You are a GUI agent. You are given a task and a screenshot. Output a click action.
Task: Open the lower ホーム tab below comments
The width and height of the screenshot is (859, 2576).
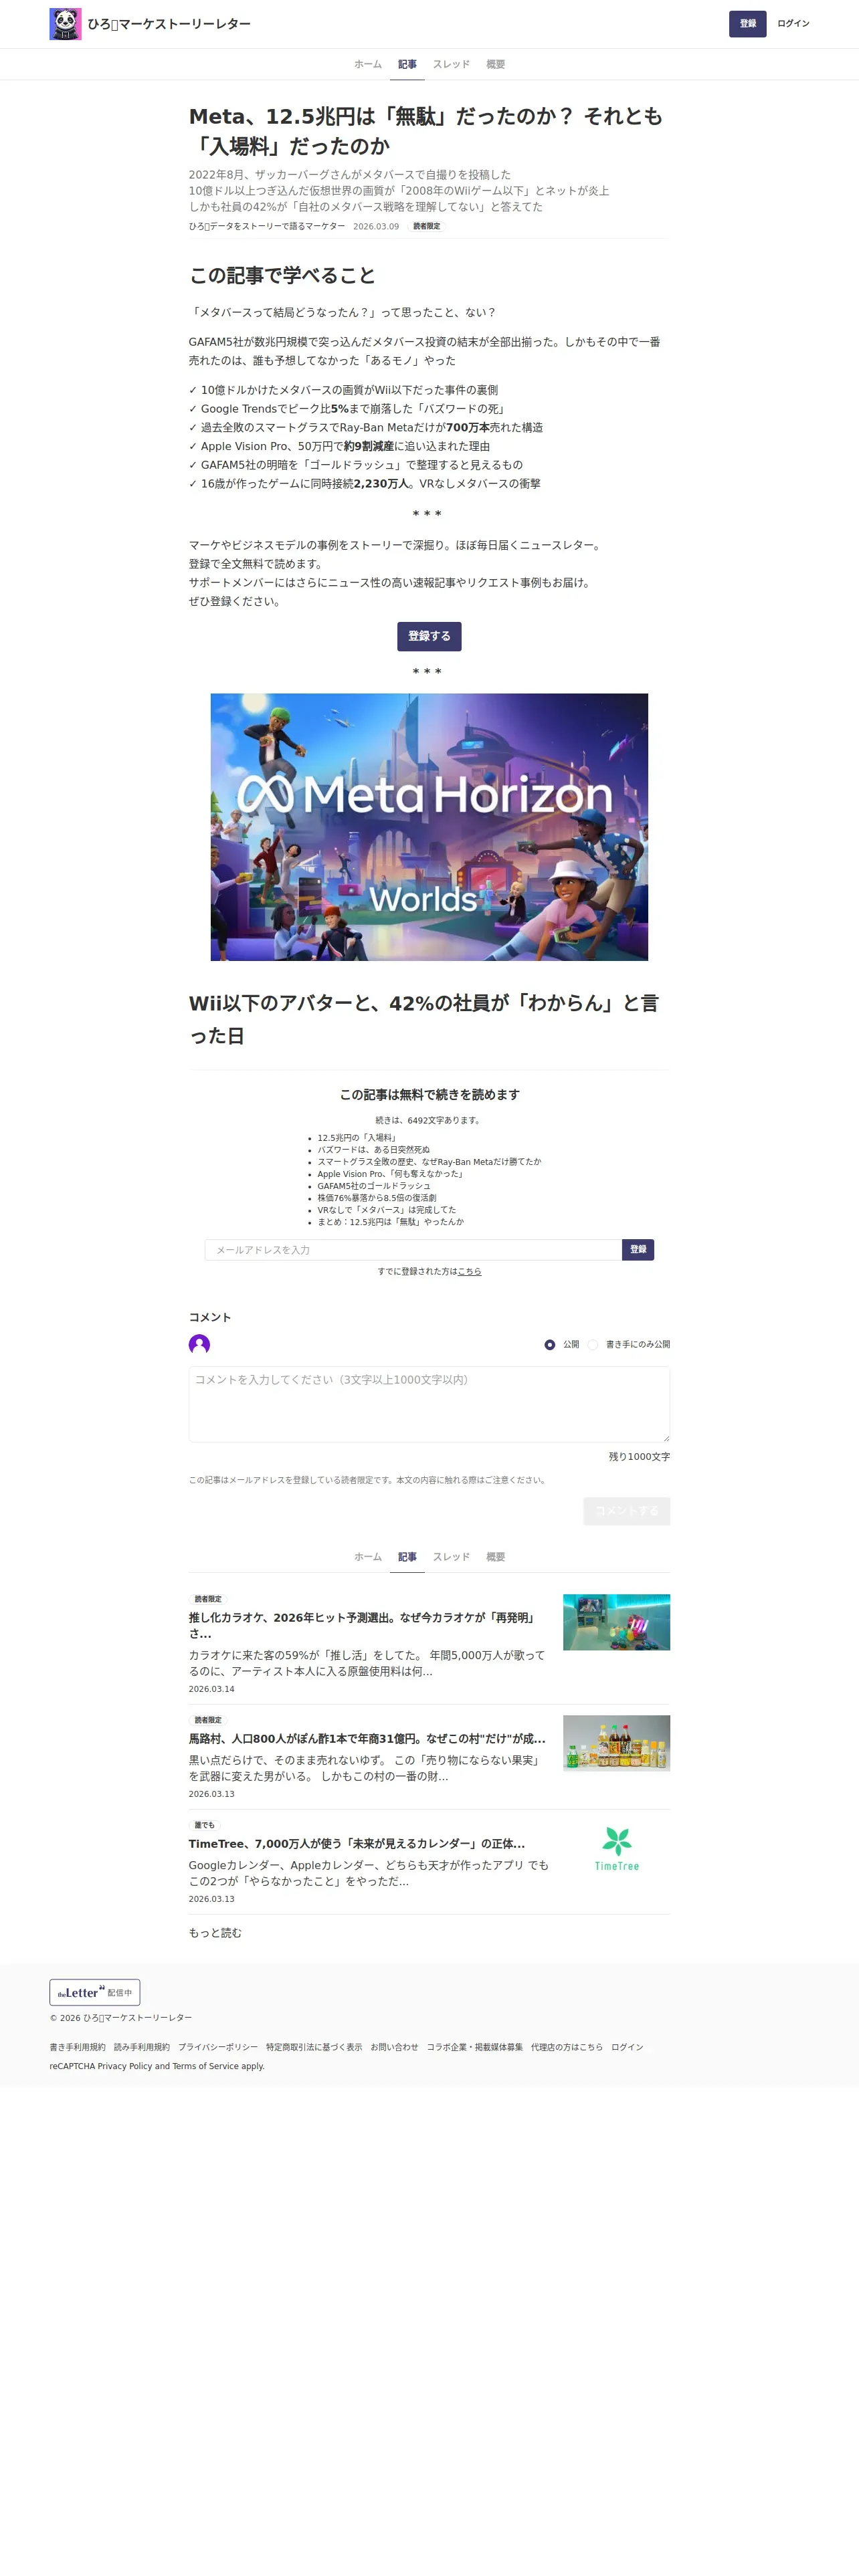point(368,1557)
